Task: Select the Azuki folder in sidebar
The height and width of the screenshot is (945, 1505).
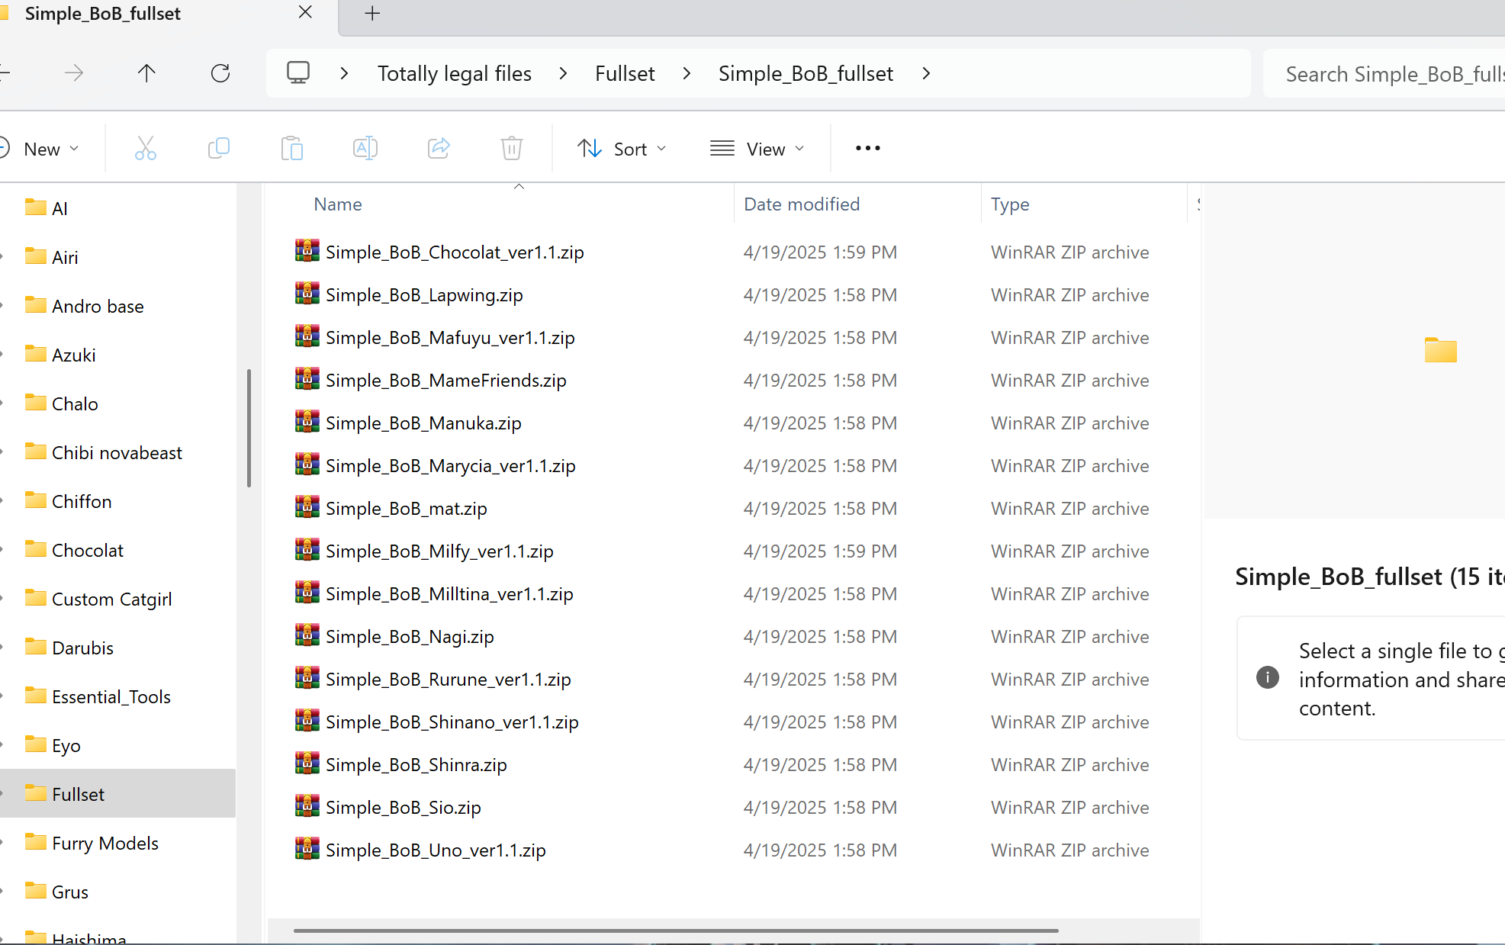Action: [118, 355]
